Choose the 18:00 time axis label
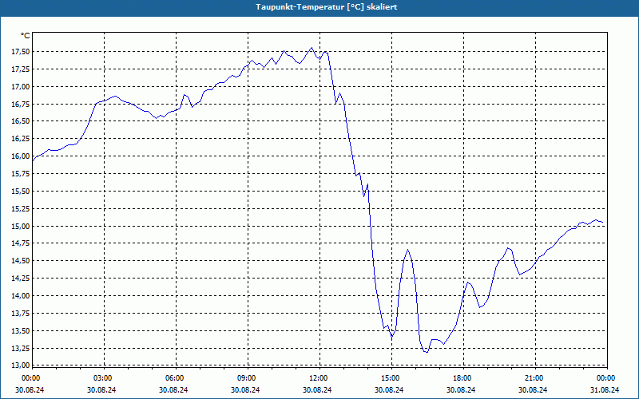 tap(462, 378)
